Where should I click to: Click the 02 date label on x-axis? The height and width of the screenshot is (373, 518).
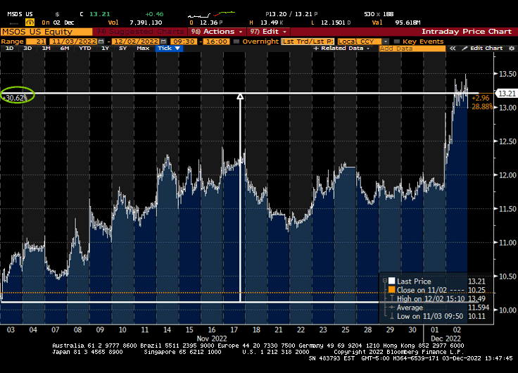tap(457, 330)
